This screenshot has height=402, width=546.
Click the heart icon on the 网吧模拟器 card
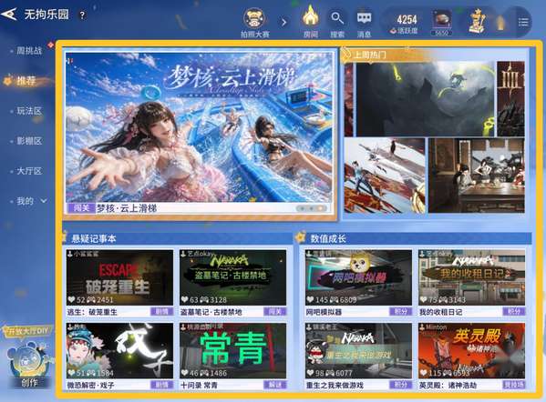(x=311, y=299)
